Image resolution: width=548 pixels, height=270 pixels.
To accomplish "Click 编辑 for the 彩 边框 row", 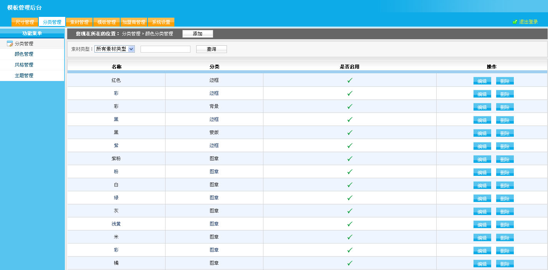I will [482, 94].
